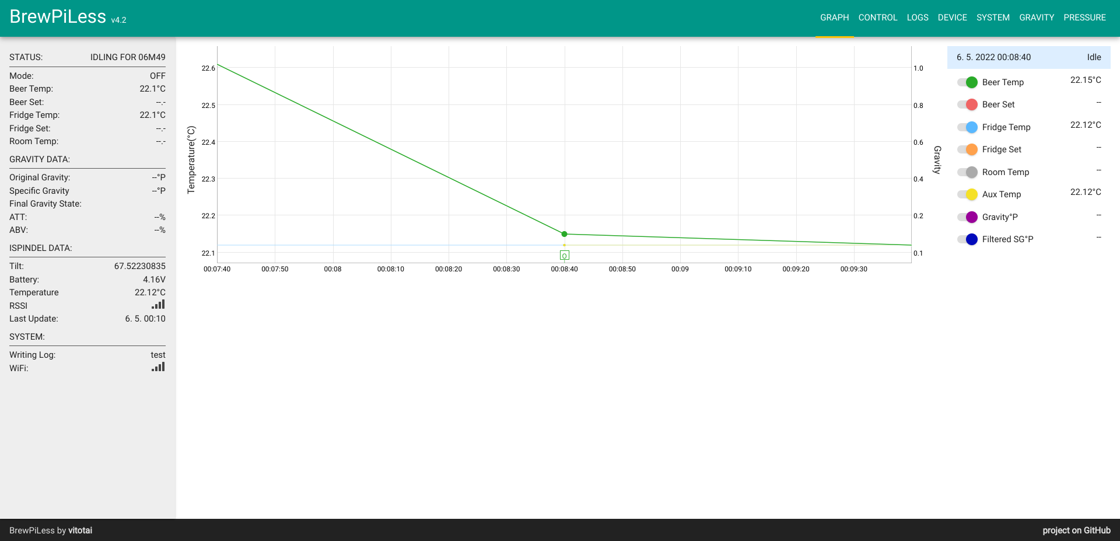Click the Last Update value 6. 5. 00:10
Viewport: 1120px width, 541px height.
click(x=145, y=319)
